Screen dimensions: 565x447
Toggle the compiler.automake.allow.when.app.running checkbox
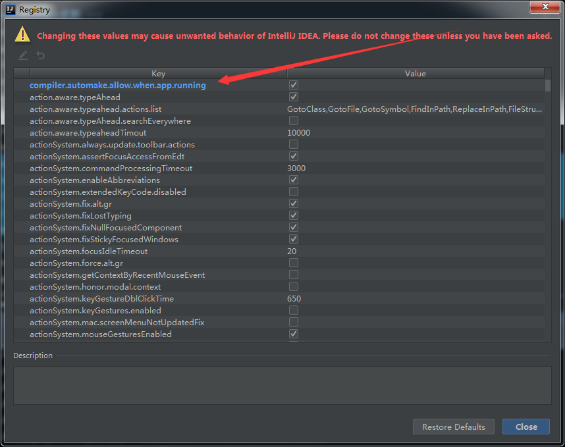293,85
